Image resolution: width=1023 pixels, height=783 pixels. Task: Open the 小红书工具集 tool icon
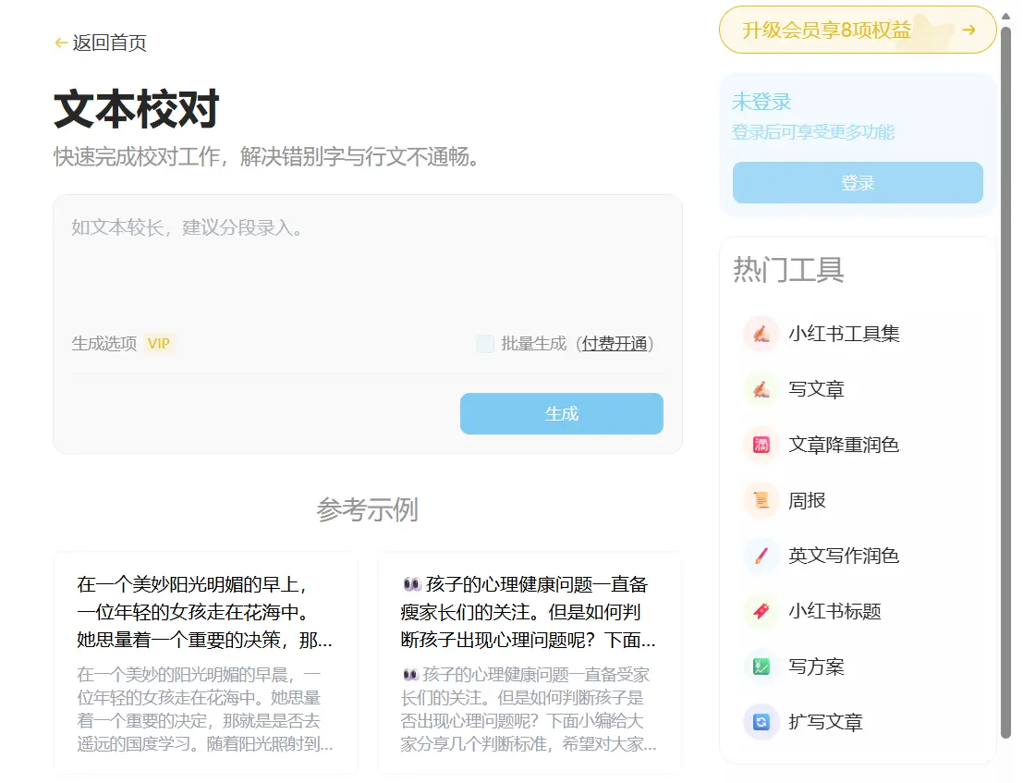760,334
